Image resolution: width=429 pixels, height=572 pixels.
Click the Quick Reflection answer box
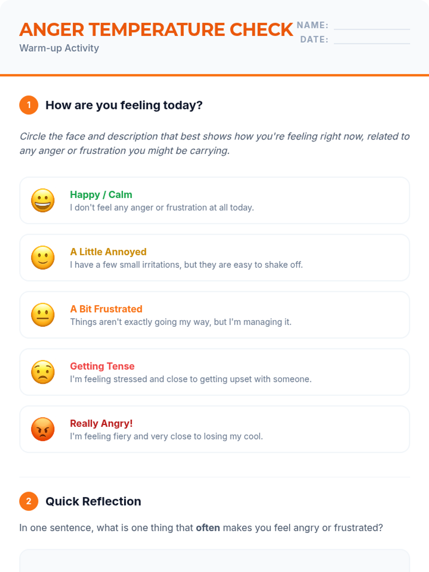pos(214,561)
